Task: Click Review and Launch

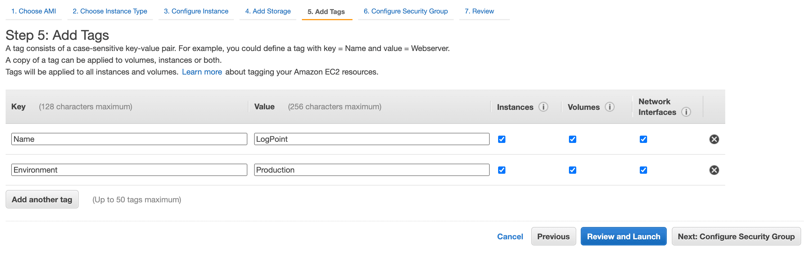Action: tap(623, 236)
